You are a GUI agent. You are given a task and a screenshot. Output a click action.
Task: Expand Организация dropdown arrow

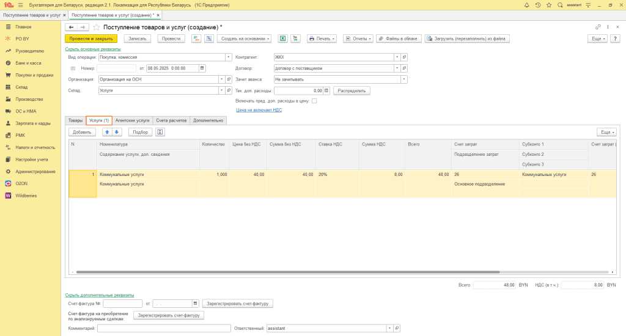tap(221, 79)
